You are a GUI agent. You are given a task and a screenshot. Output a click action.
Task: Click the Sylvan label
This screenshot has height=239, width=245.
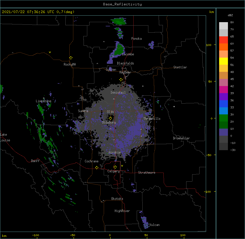[111, 70]
